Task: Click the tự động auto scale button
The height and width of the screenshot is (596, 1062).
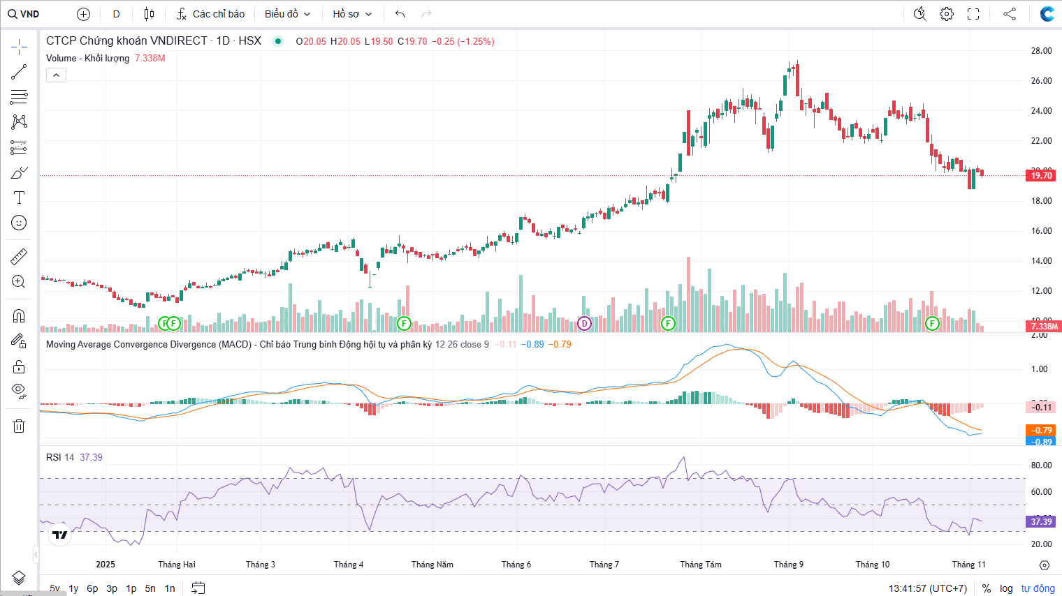Action: 1038,588
